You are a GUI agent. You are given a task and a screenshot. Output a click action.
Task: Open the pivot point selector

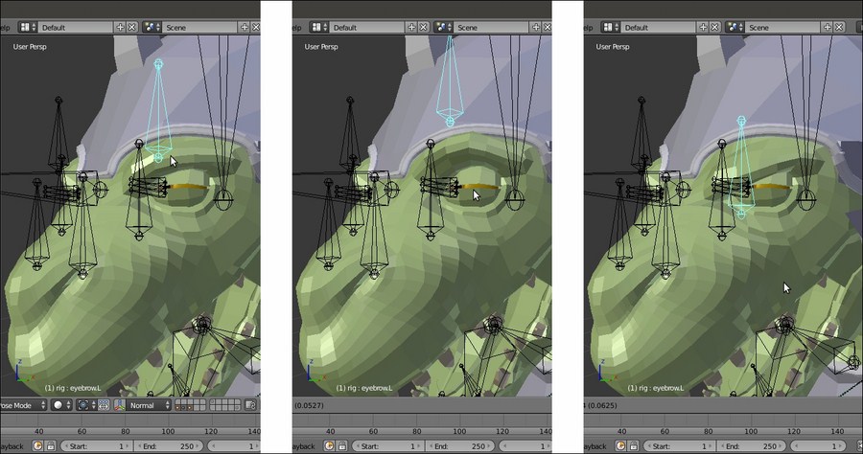click(x=86, y=405)
